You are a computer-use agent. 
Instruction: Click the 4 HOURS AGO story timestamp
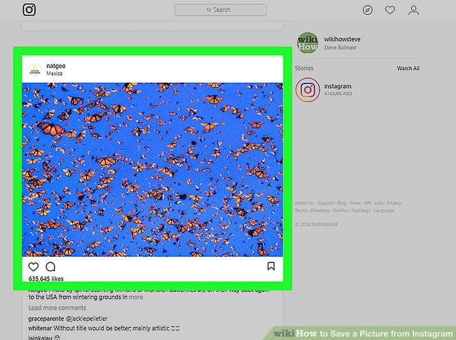click(338, 93)
